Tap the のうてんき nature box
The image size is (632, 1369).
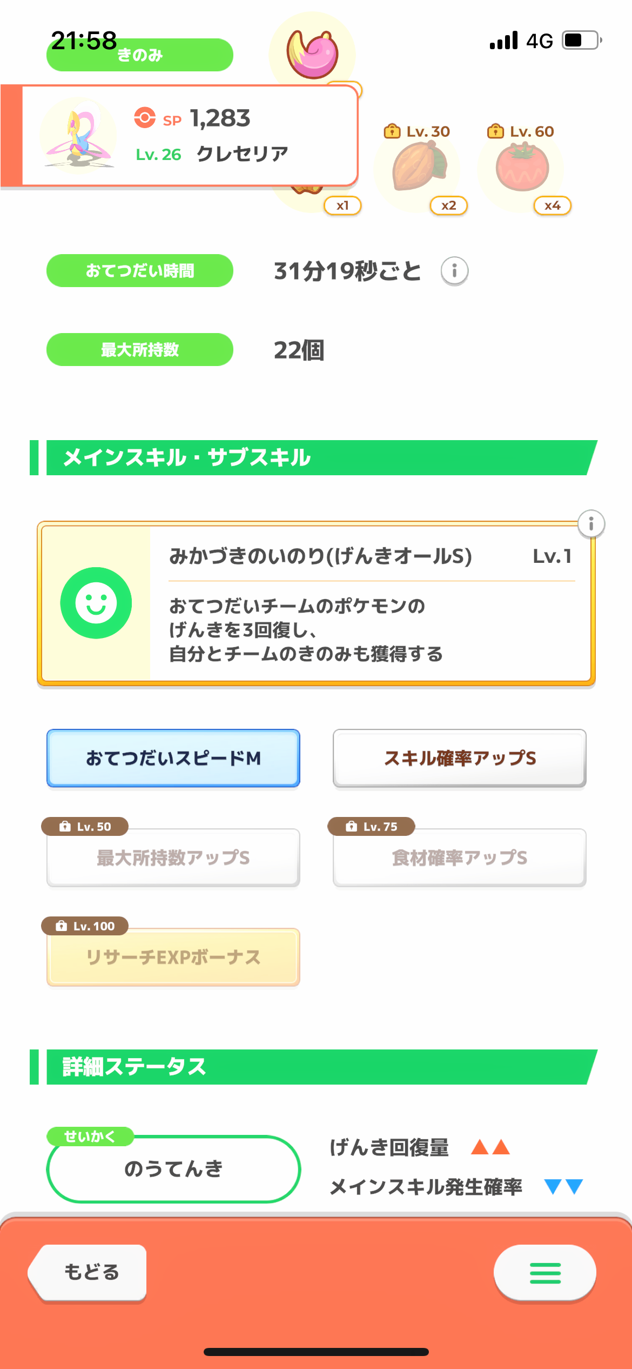coord(173,1169)
